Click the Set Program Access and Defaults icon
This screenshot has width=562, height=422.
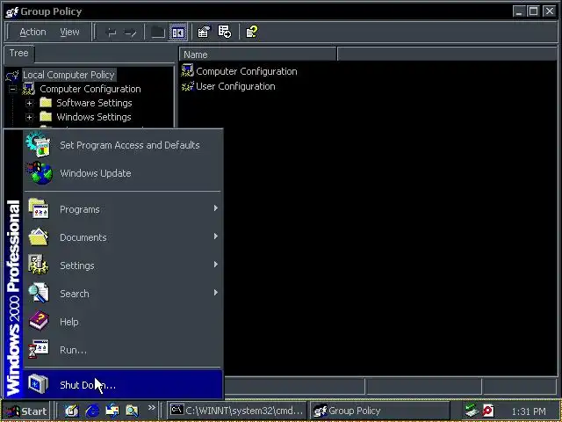pyautogui.click(x=39, y=144)
